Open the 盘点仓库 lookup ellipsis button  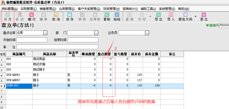pyautogui.click(x=45, y=33)
